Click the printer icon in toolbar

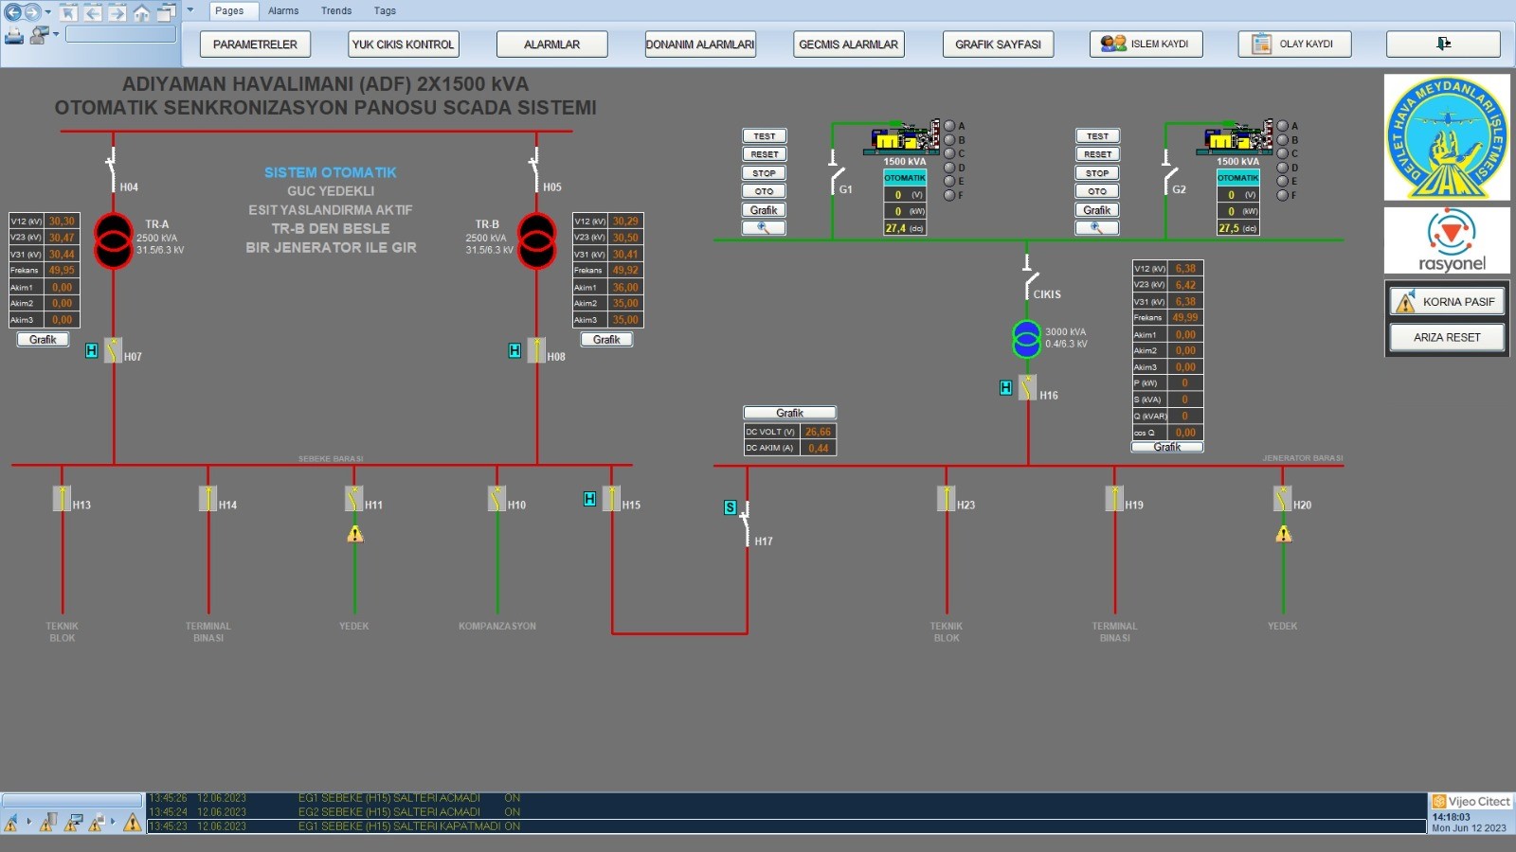[14, 35]
